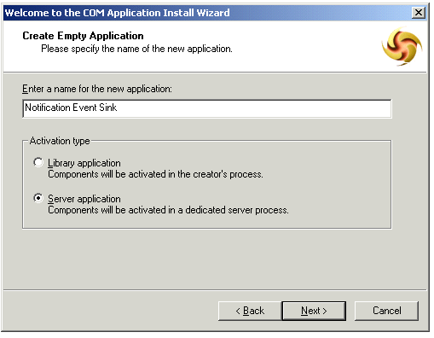Select the Library application radio button
The height and width of the screenshot is (338, 434).
point(38,162)
